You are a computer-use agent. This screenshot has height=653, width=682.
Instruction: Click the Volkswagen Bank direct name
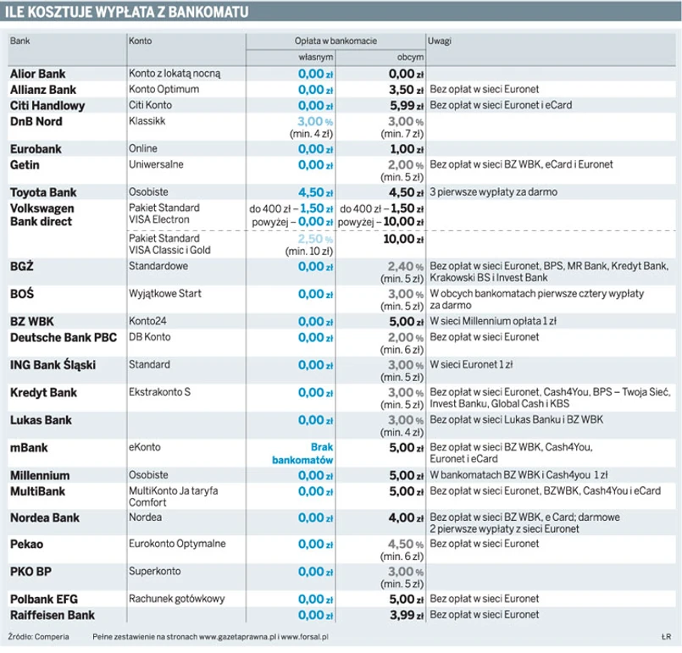42,214
